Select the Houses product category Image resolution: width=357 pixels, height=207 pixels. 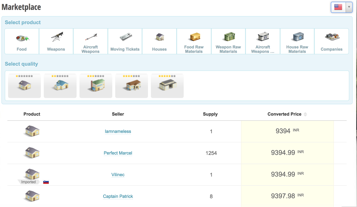159,41
